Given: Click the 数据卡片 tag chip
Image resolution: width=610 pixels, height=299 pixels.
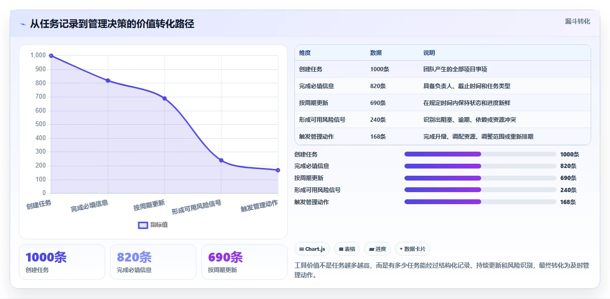Looking at the screenshot, I should point(413,249).
